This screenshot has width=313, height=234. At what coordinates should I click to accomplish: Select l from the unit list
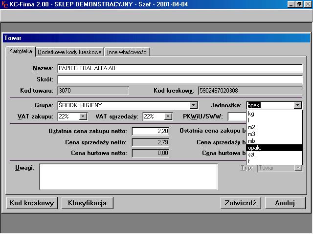pyautogui.click(x=274, y=120)
